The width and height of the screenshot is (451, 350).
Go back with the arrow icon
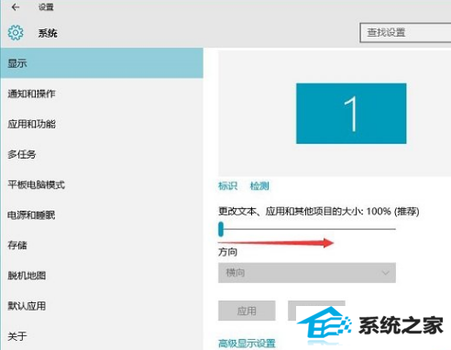click(x=16, y=7)
